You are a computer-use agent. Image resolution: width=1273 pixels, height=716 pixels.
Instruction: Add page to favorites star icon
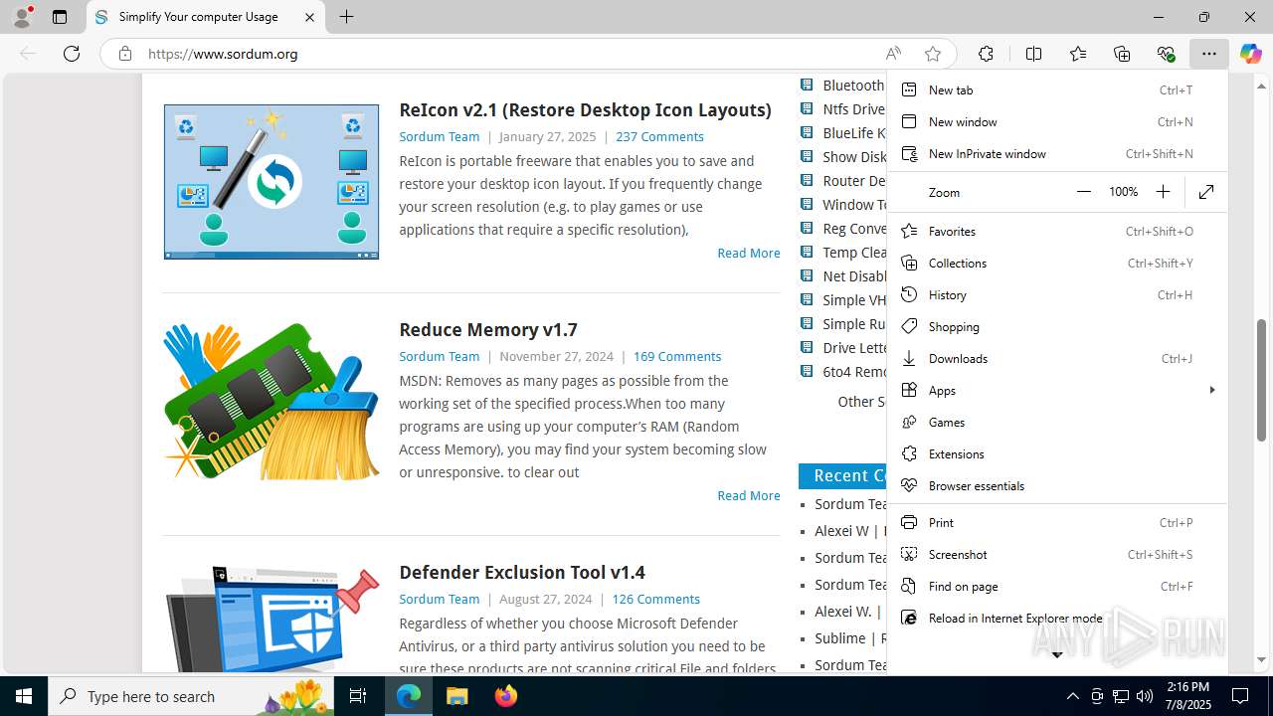coord(932,54)
